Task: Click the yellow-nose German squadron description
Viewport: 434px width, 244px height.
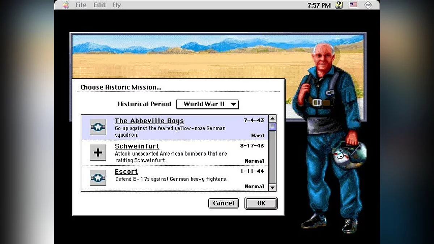Action: coord(170,132)
